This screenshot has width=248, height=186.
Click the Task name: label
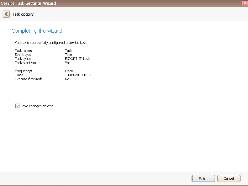click(x=24, y=50)
